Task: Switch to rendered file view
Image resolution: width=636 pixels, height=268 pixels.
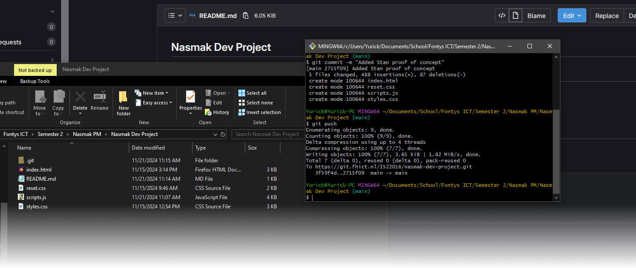Action: pyautogui.click(x=515, y=16)
